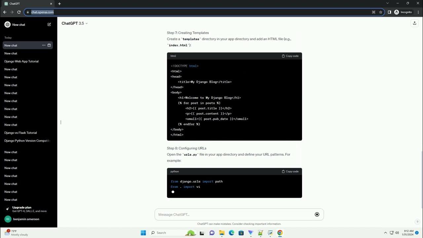Open Task View on the taskbar
423x238 pixels.
tap(202, 233)
